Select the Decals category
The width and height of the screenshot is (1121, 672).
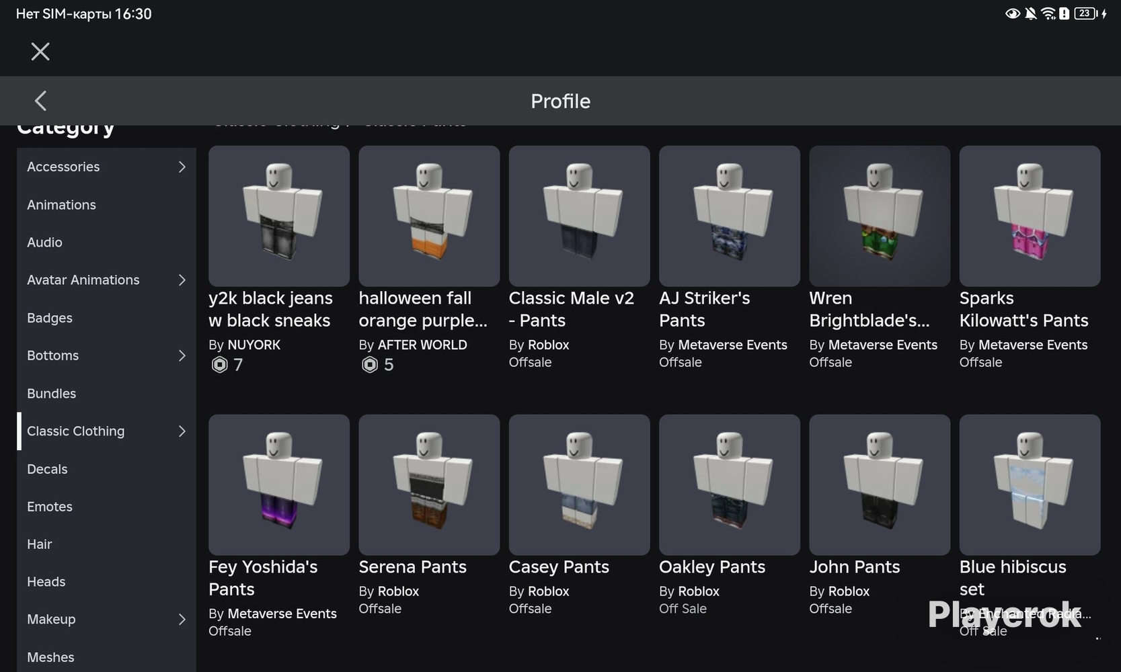(x=106, y=468)
